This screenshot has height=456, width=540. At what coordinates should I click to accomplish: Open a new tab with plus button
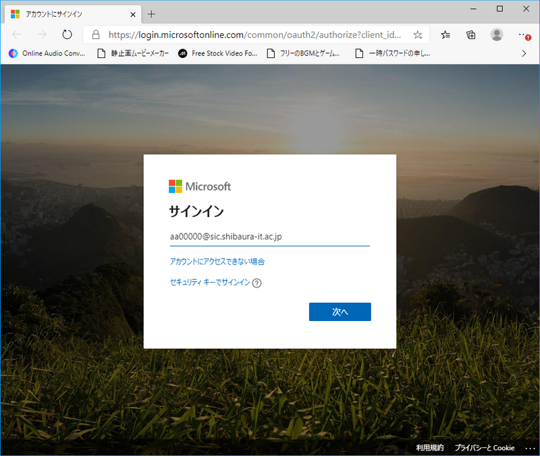[x=151, y=14]
